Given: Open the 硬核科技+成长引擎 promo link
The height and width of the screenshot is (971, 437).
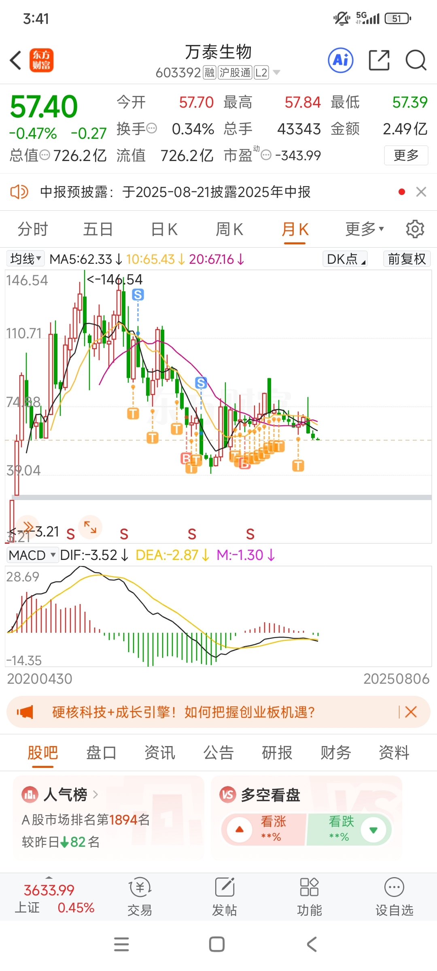Looking at the screenshot, I should point(183,712).
